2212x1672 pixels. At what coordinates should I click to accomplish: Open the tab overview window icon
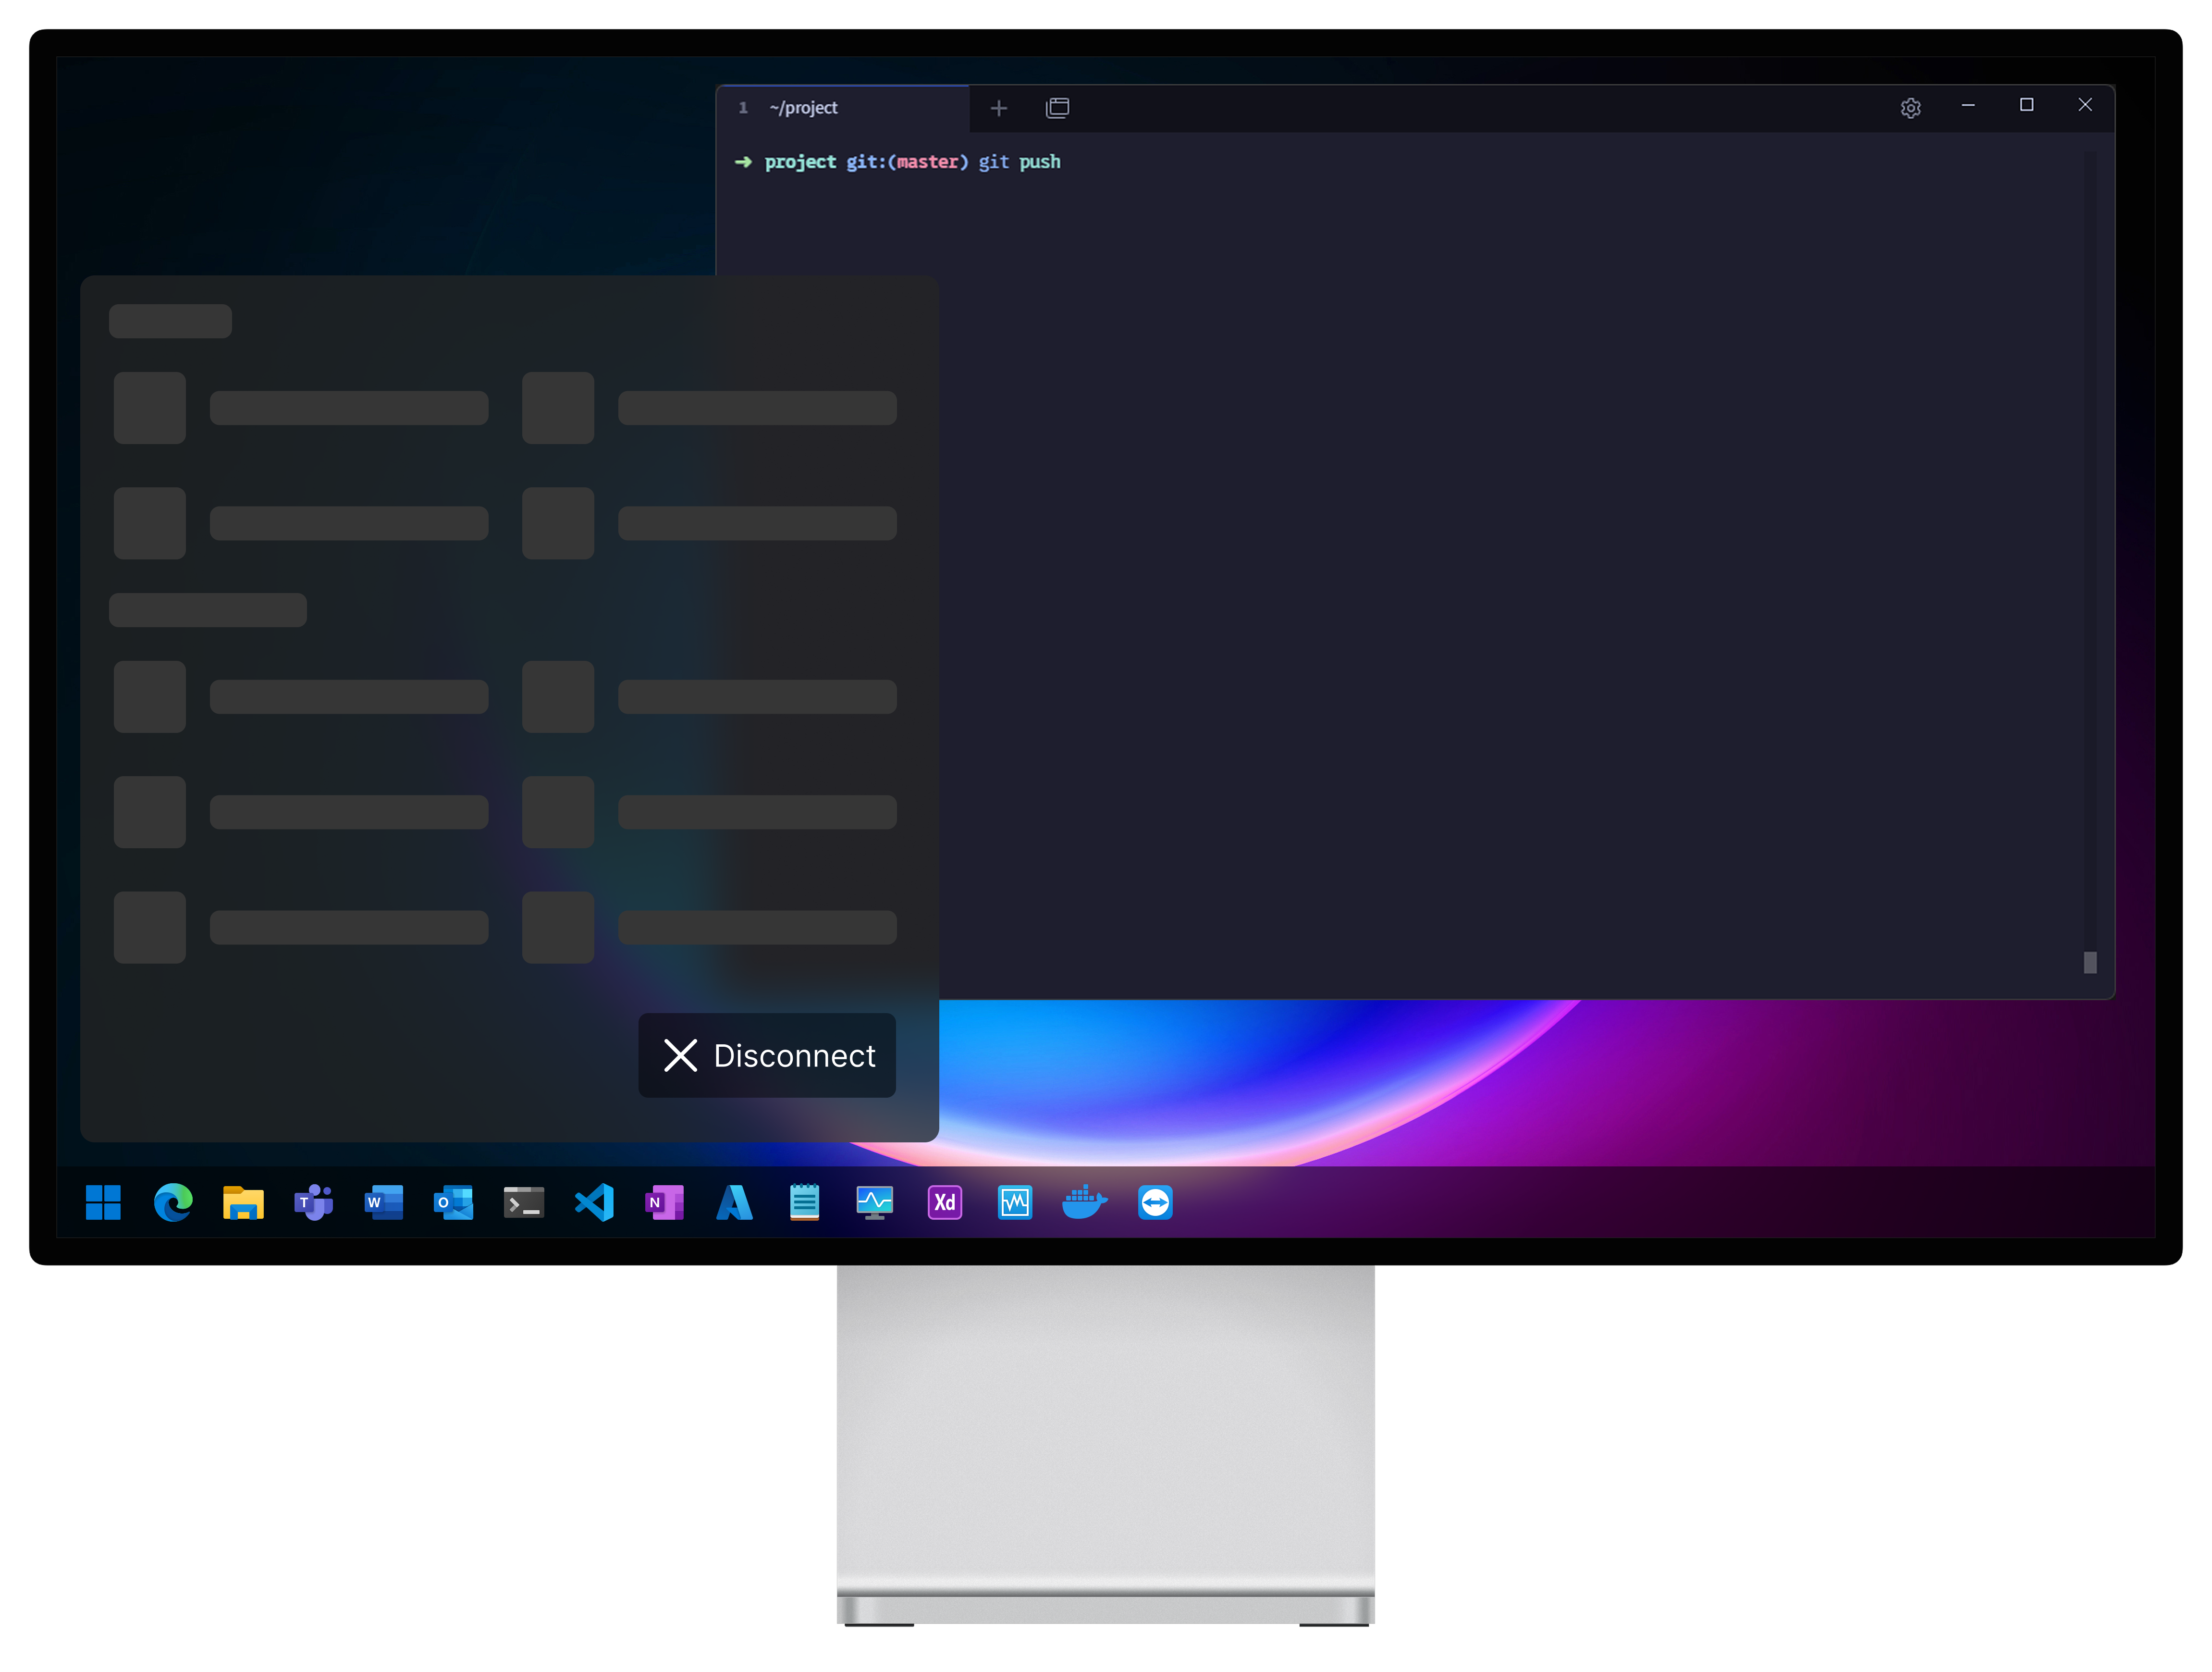click(x=1057, y=108)
